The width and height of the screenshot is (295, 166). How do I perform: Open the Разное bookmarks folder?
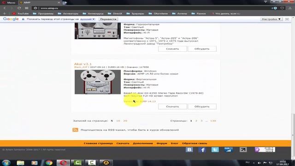(x=199, y=13)
